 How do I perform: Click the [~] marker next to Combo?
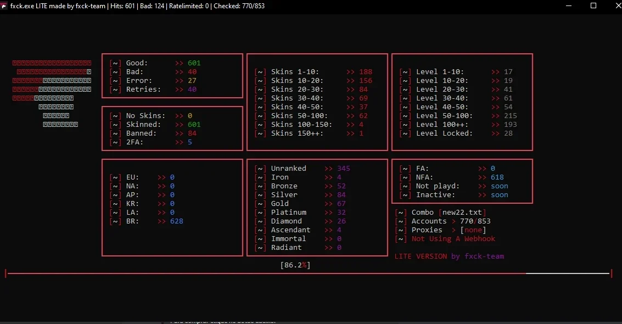click(401, 213)
